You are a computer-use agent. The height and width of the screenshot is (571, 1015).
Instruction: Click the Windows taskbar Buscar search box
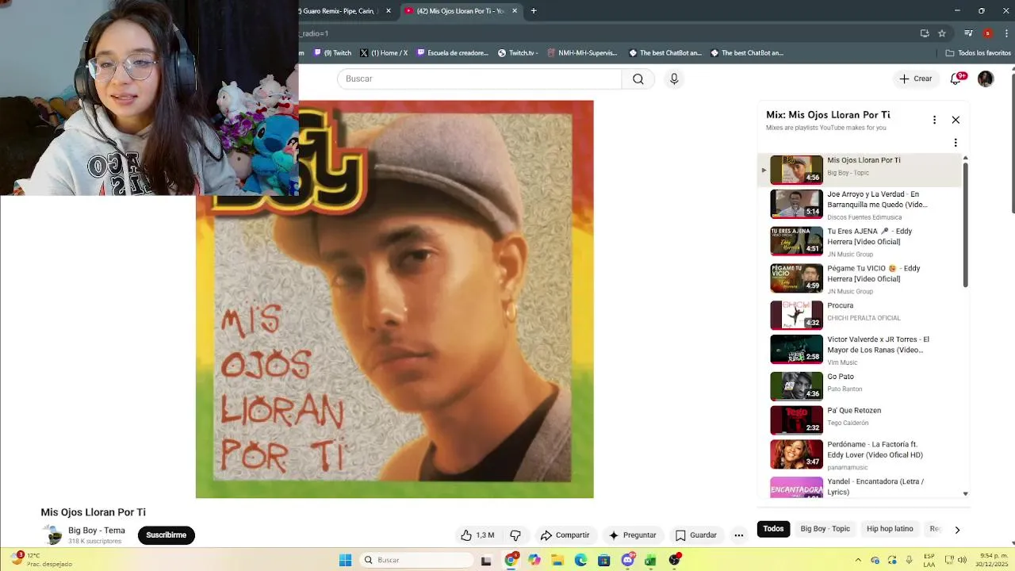coord(415,560)
